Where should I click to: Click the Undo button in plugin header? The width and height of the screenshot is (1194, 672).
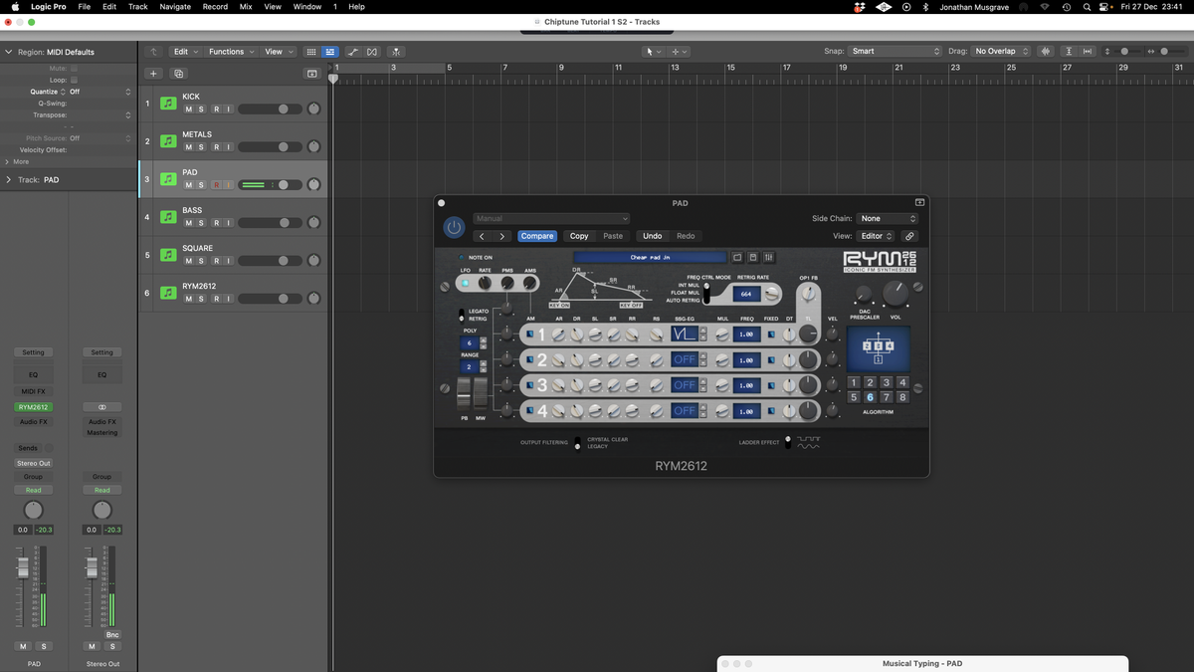[x=653, y=236]
